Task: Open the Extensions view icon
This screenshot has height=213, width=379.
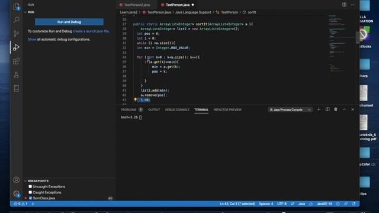Action: click(x=16, y=61)
